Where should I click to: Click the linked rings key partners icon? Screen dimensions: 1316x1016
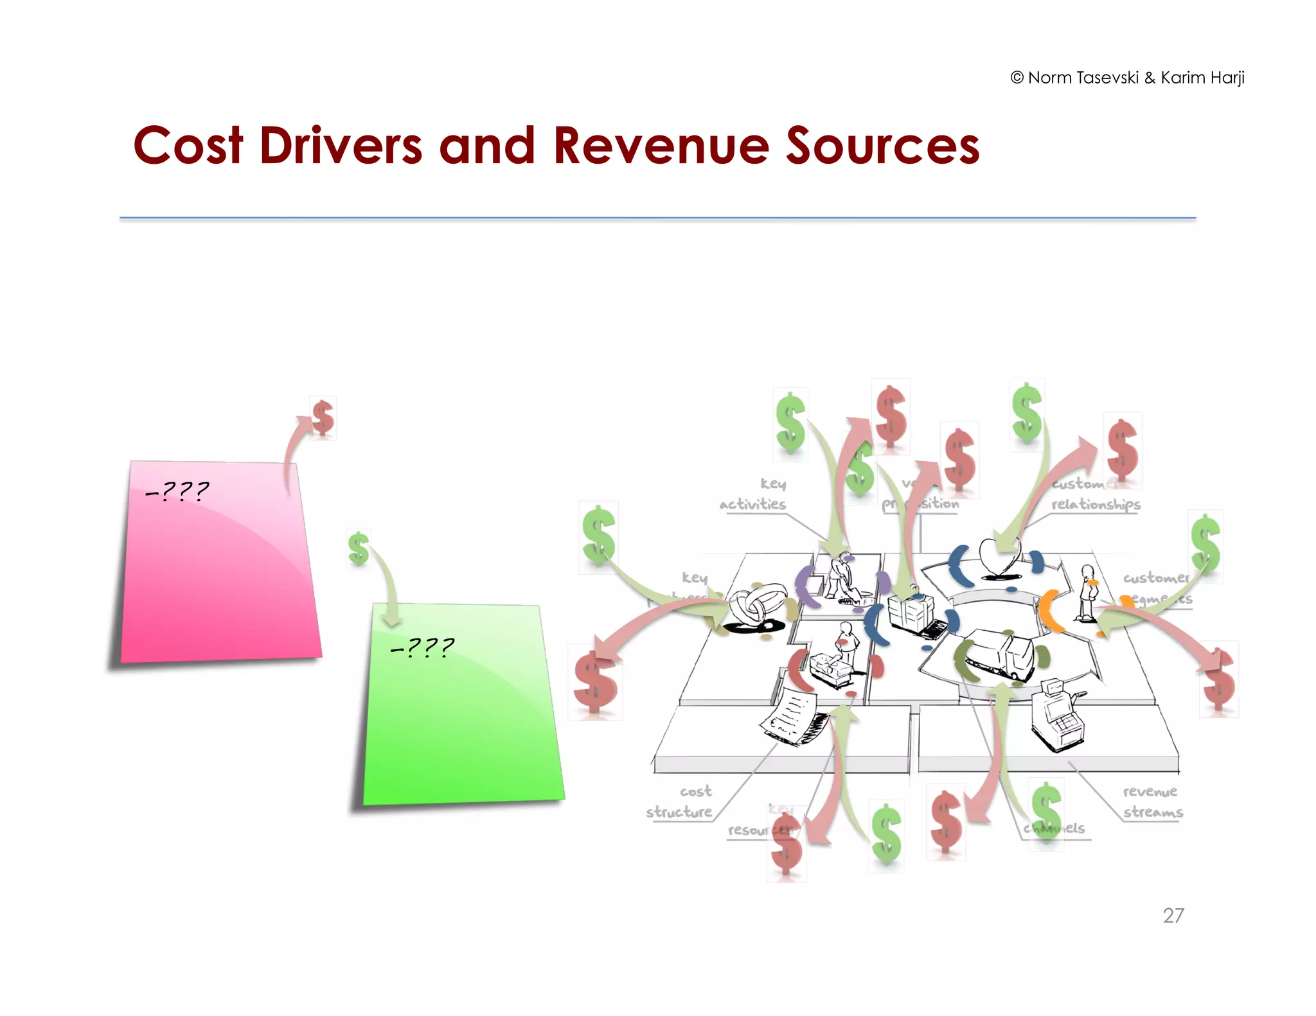pyautogui.click(x=757, y=607)
